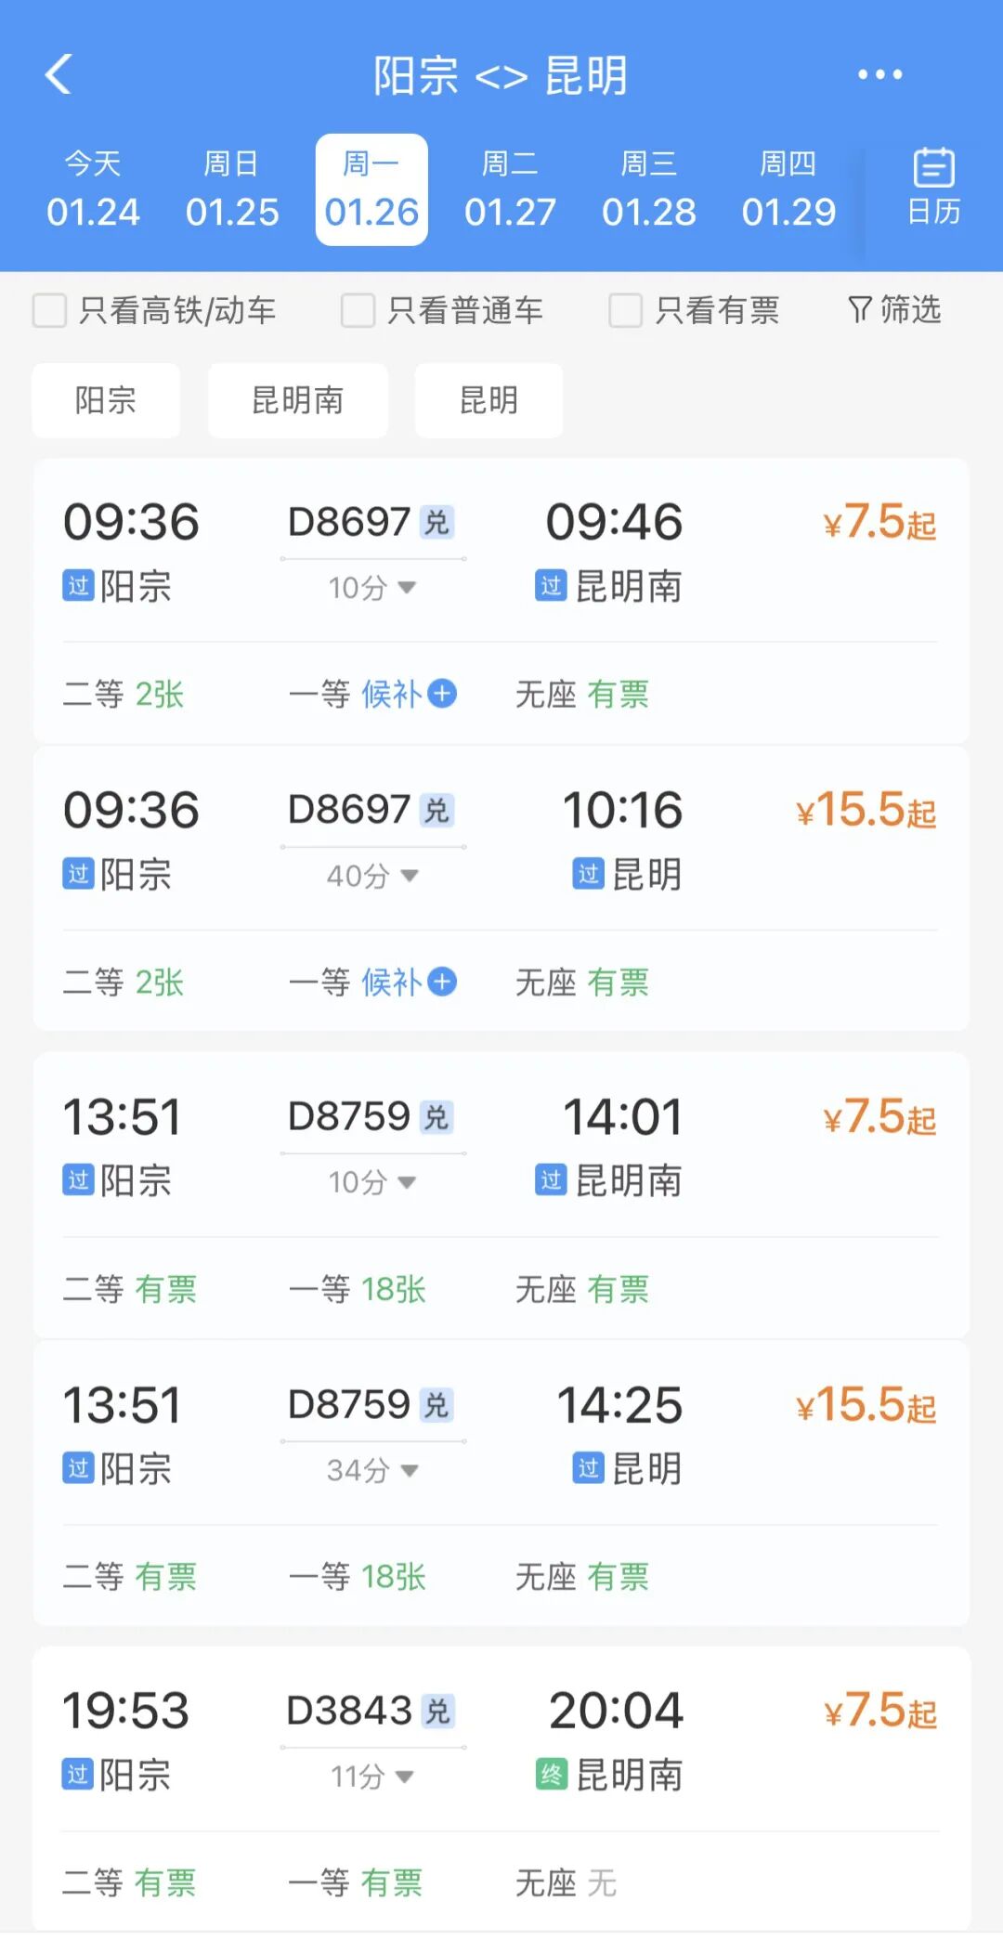Tap the back arrow icon
Screen dimensions: 1003x1940
pyautogui.click(x=59, y=74)
